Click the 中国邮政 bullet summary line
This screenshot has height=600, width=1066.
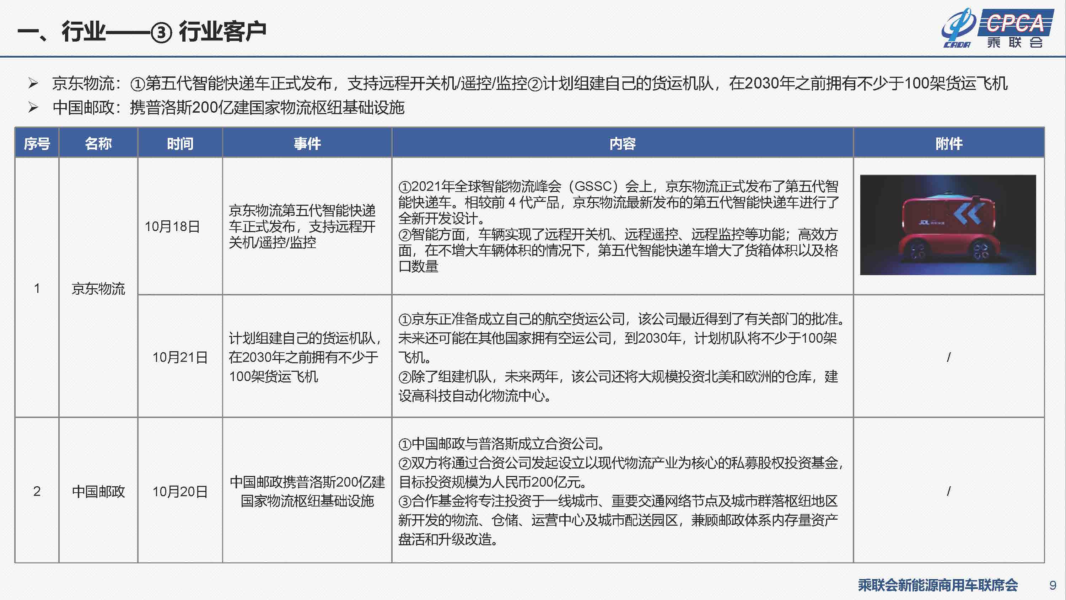228,107
